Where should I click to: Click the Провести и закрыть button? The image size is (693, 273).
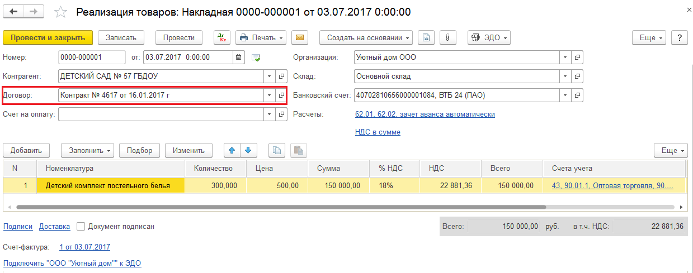[x=48, y=37]
